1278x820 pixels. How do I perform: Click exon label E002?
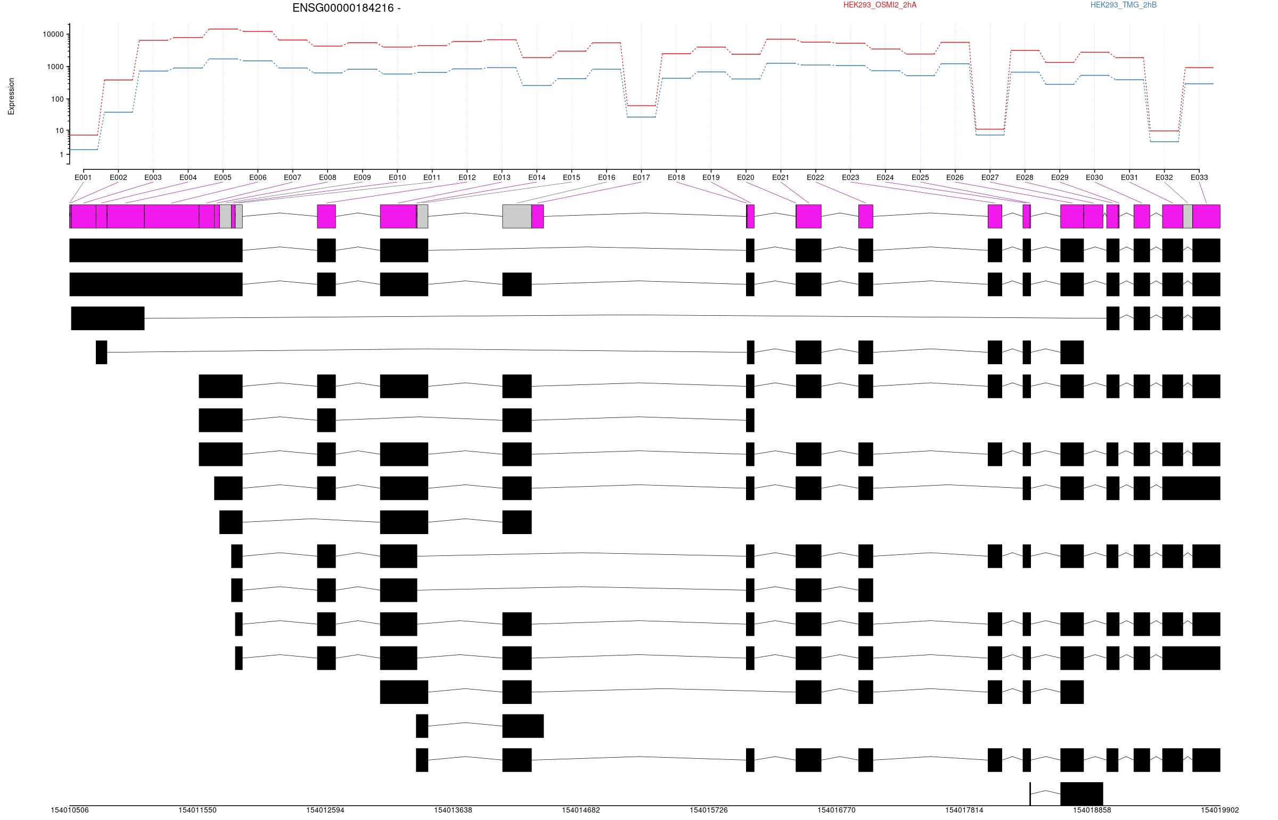pos(118,177)
